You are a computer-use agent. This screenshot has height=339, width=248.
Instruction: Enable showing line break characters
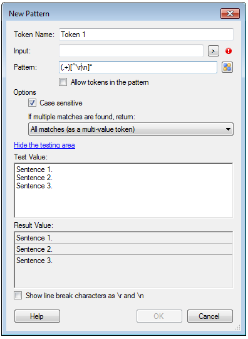point(18,295)
